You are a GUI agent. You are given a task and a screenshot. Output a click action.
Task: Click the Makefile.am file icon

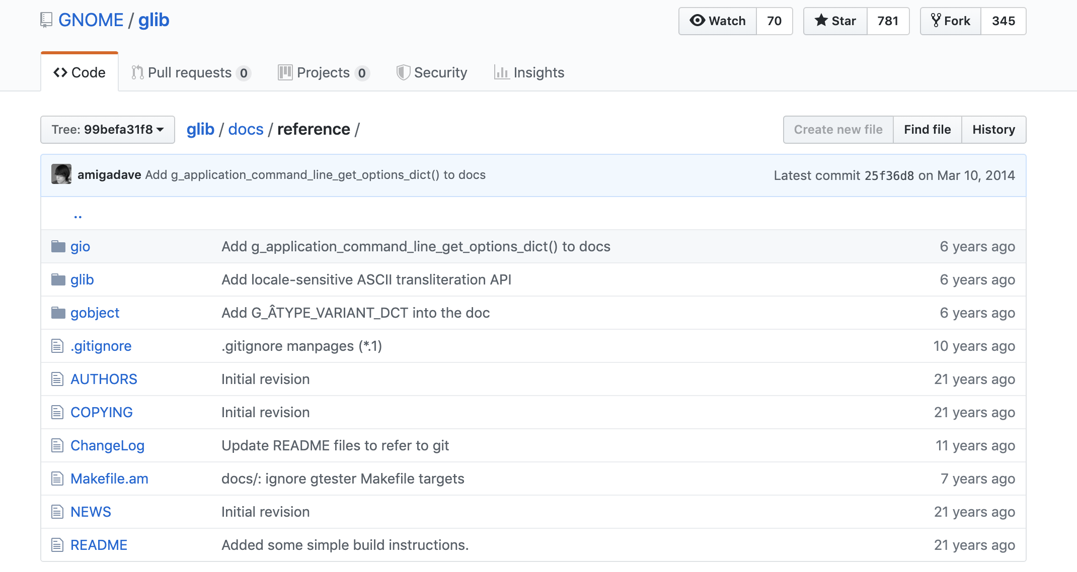pyautogui.click(x=57, y=479)
